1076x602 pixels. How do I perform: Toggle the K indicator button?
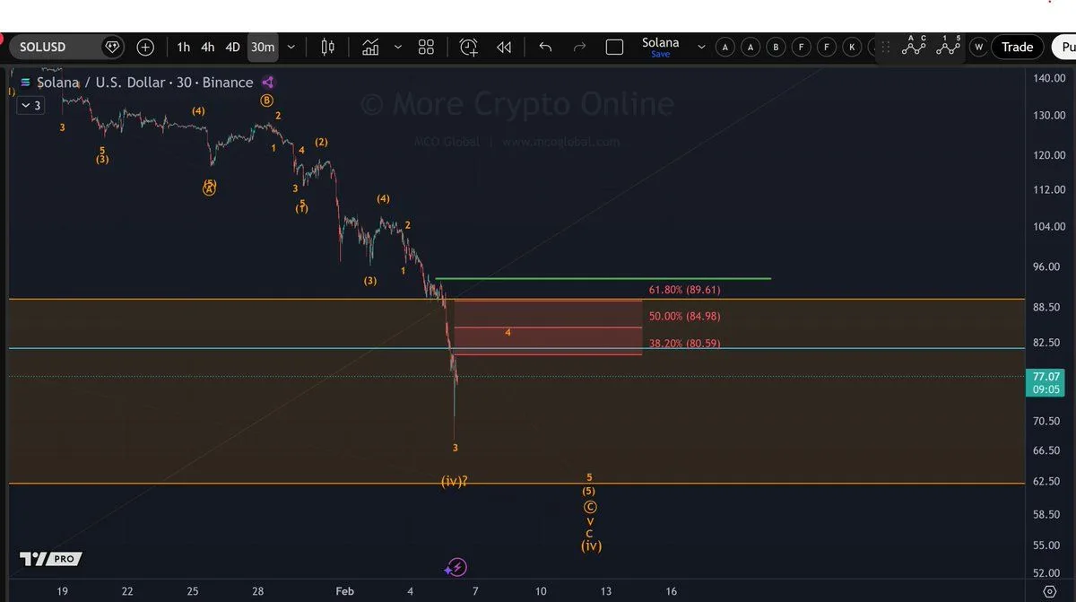(x=852, y=47)
